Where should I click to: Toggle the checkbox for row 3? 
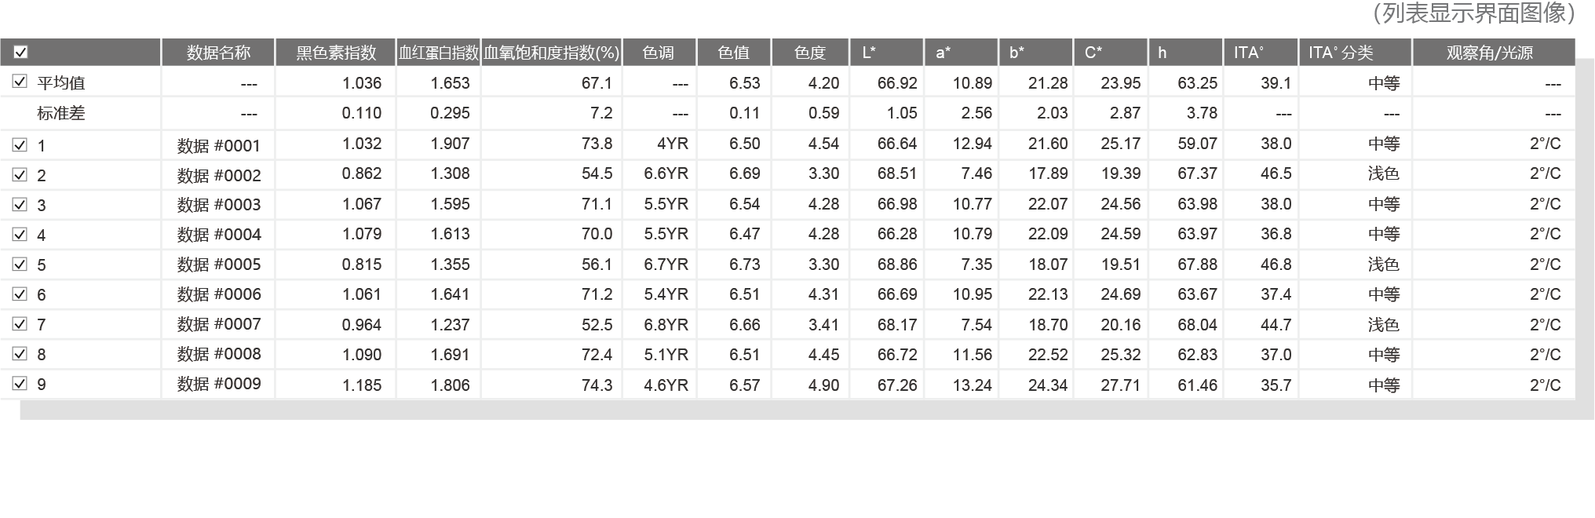20,204
